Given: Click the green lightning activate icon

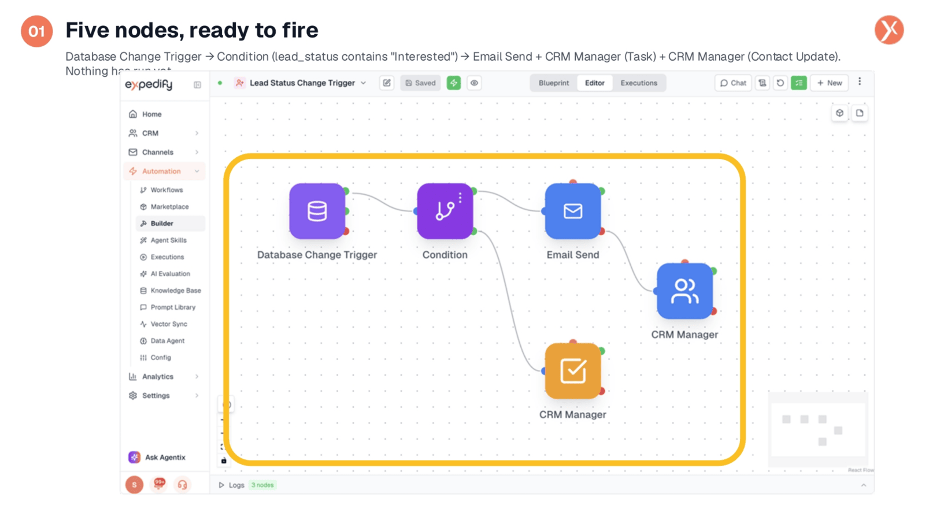Looking at the screenshot, I should tap(454, 83).
